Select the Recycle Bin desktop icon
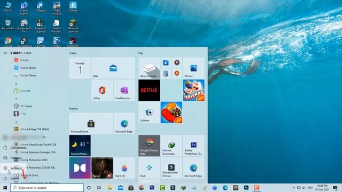The width and height of the screenshot is (342, 192). tap(8, 25)
